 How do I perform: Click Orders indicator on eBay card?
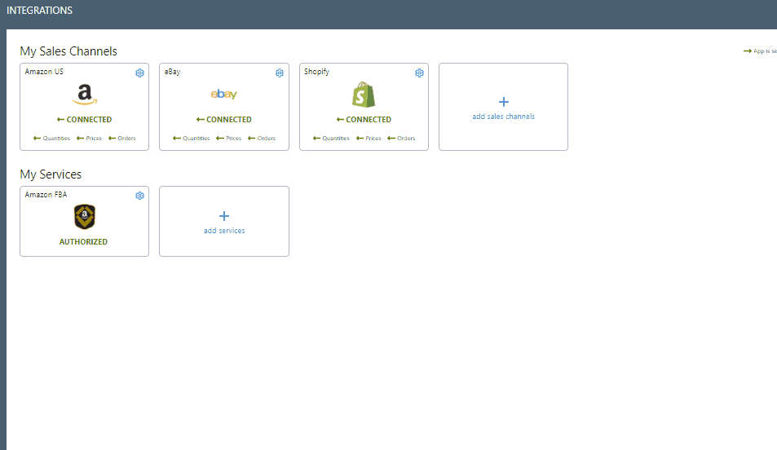point(262,139)
